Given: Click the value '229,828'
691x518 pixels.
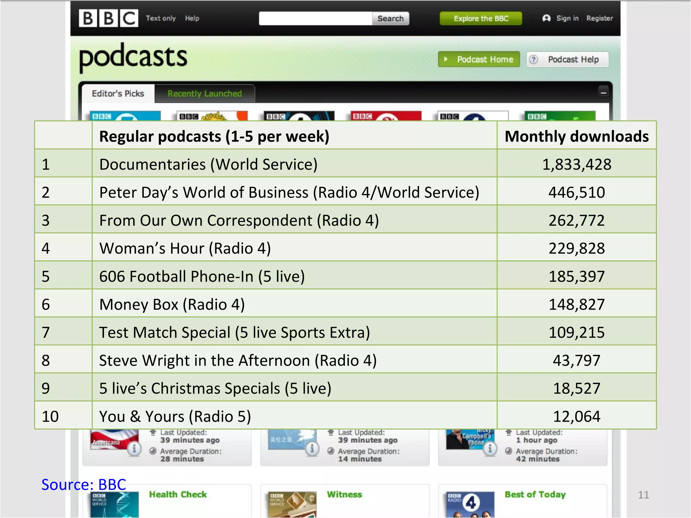Looking at the screenshot, I should pos(577,248).
